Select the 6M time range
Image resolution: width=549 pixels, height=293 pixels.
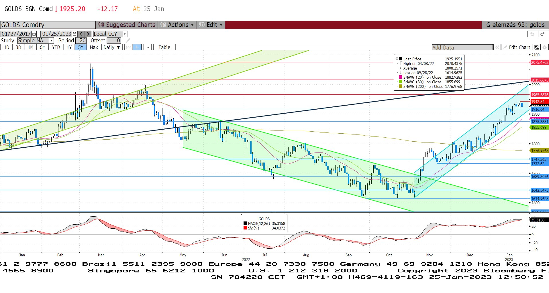pos(42,47)
